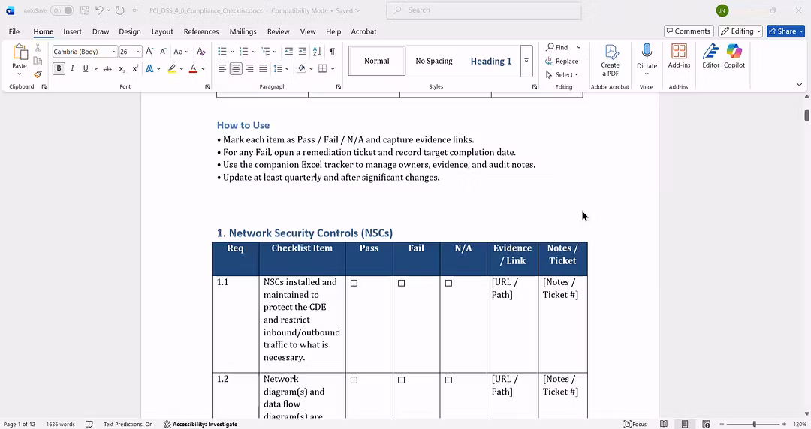Check Pass box for requirement 1.2
The width and height of the screenshot is (811, 429).
[354, 380]
